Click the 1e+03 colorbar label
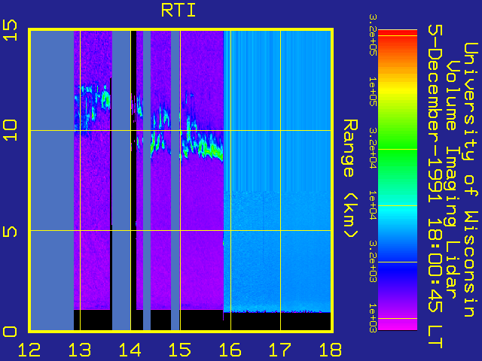Screen dimensions: 482x361 (373, 318)
